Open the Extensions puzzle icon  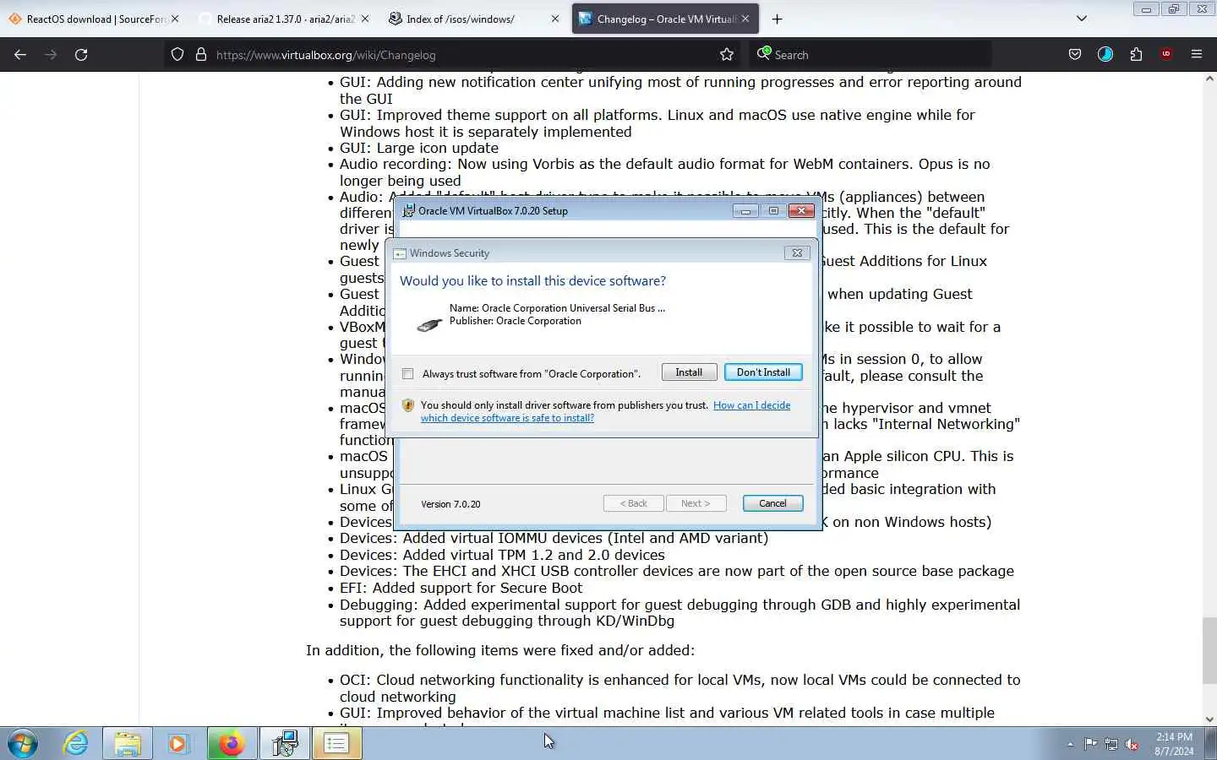[1136, 55]
